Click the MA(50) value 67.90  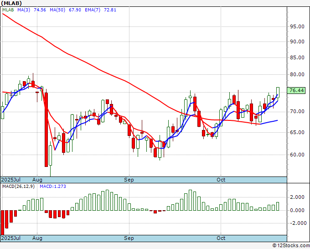click(75, 10)
